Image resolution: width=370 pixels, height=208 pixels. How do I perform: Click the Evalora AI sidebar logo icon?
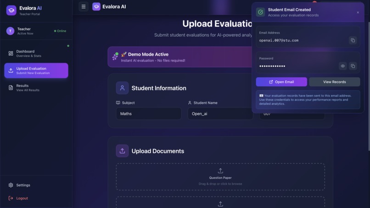click(x=11, y=11)
